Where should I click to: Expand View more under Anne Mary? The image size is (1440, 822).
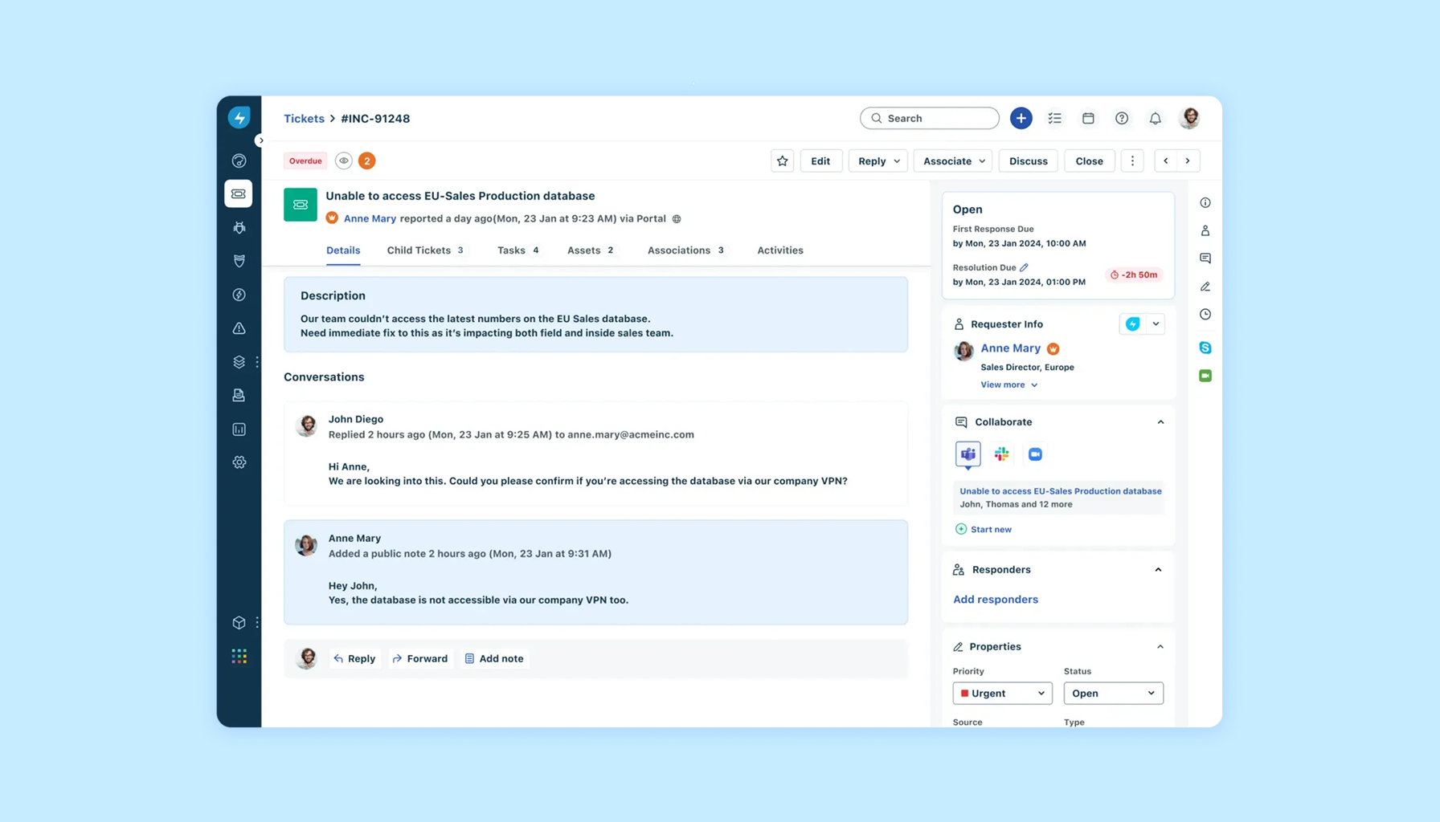(1008, 385)
